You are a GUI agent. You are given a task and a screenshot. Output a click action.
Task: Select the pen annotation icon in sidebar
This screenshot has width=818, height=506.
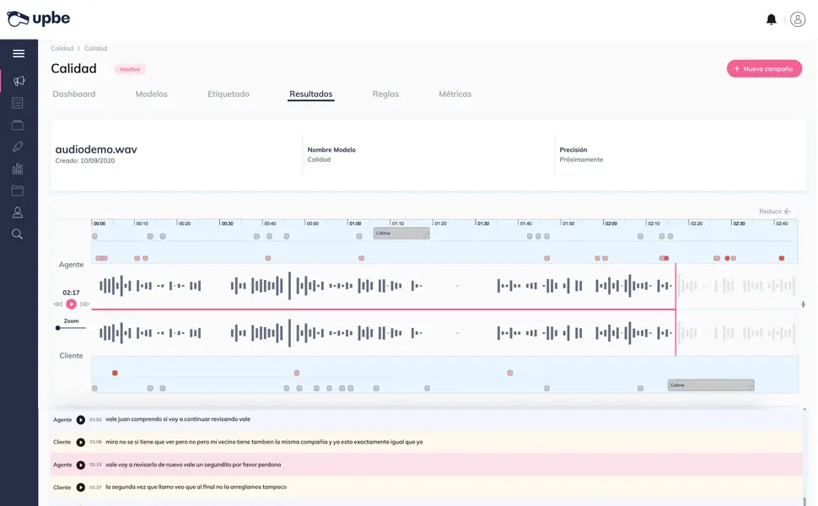[x=19, y=146]
